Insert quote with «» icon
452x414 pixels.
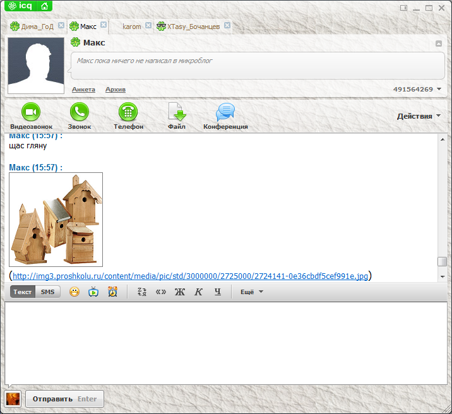[x=161, y=292]
